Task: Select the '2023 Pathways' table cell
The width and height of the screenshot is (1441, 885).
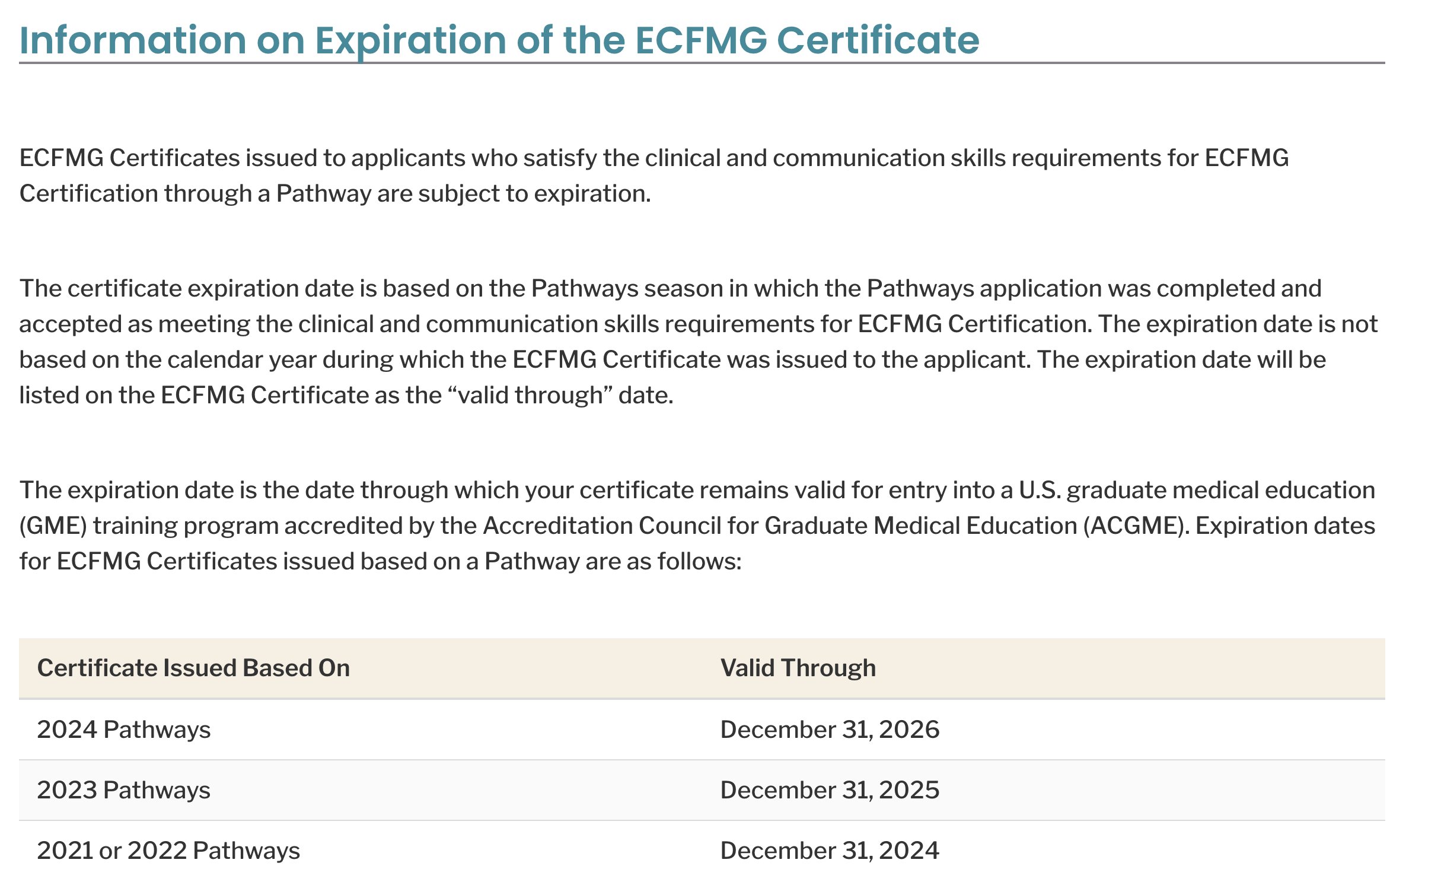Action: [124, 790]
